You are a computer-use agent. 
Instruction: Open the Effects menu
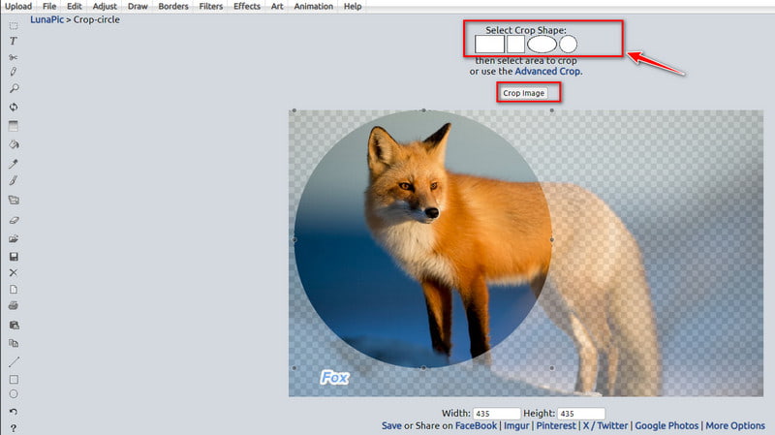[247, 7]
